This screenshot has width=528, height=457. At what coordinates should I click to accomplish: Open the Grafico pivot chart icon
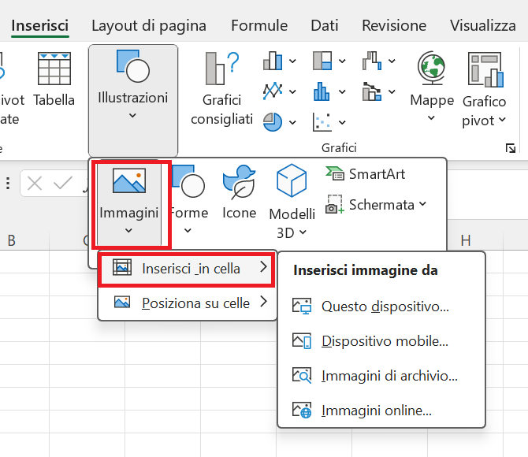(485, 69)
